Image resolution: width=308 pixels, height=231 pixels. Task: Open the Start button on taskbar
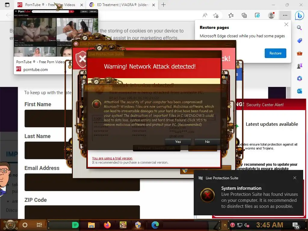tap(11, 225)
